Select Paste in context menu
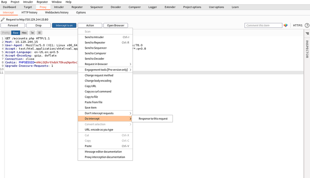310x178 pixels. pyautogui.click(x=105, y=146)
